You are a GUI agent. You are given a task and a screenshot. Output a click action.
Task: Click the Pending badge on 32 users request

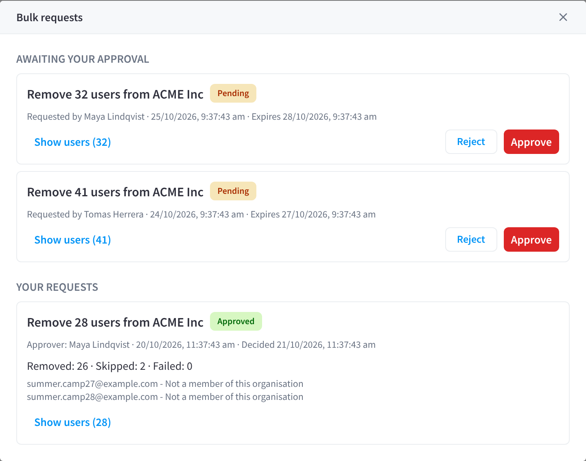pos(233,93)
